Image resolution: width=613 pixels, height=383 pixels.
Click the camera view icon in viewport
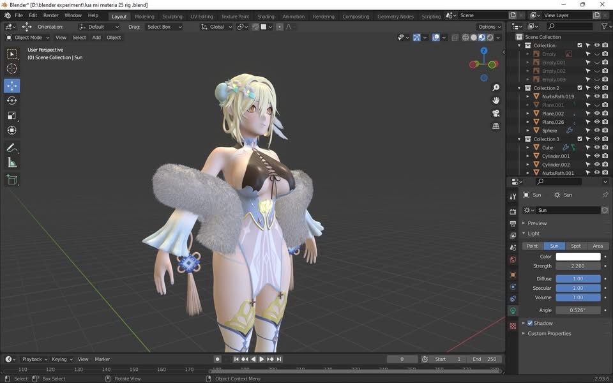click(x=496, y=113)
